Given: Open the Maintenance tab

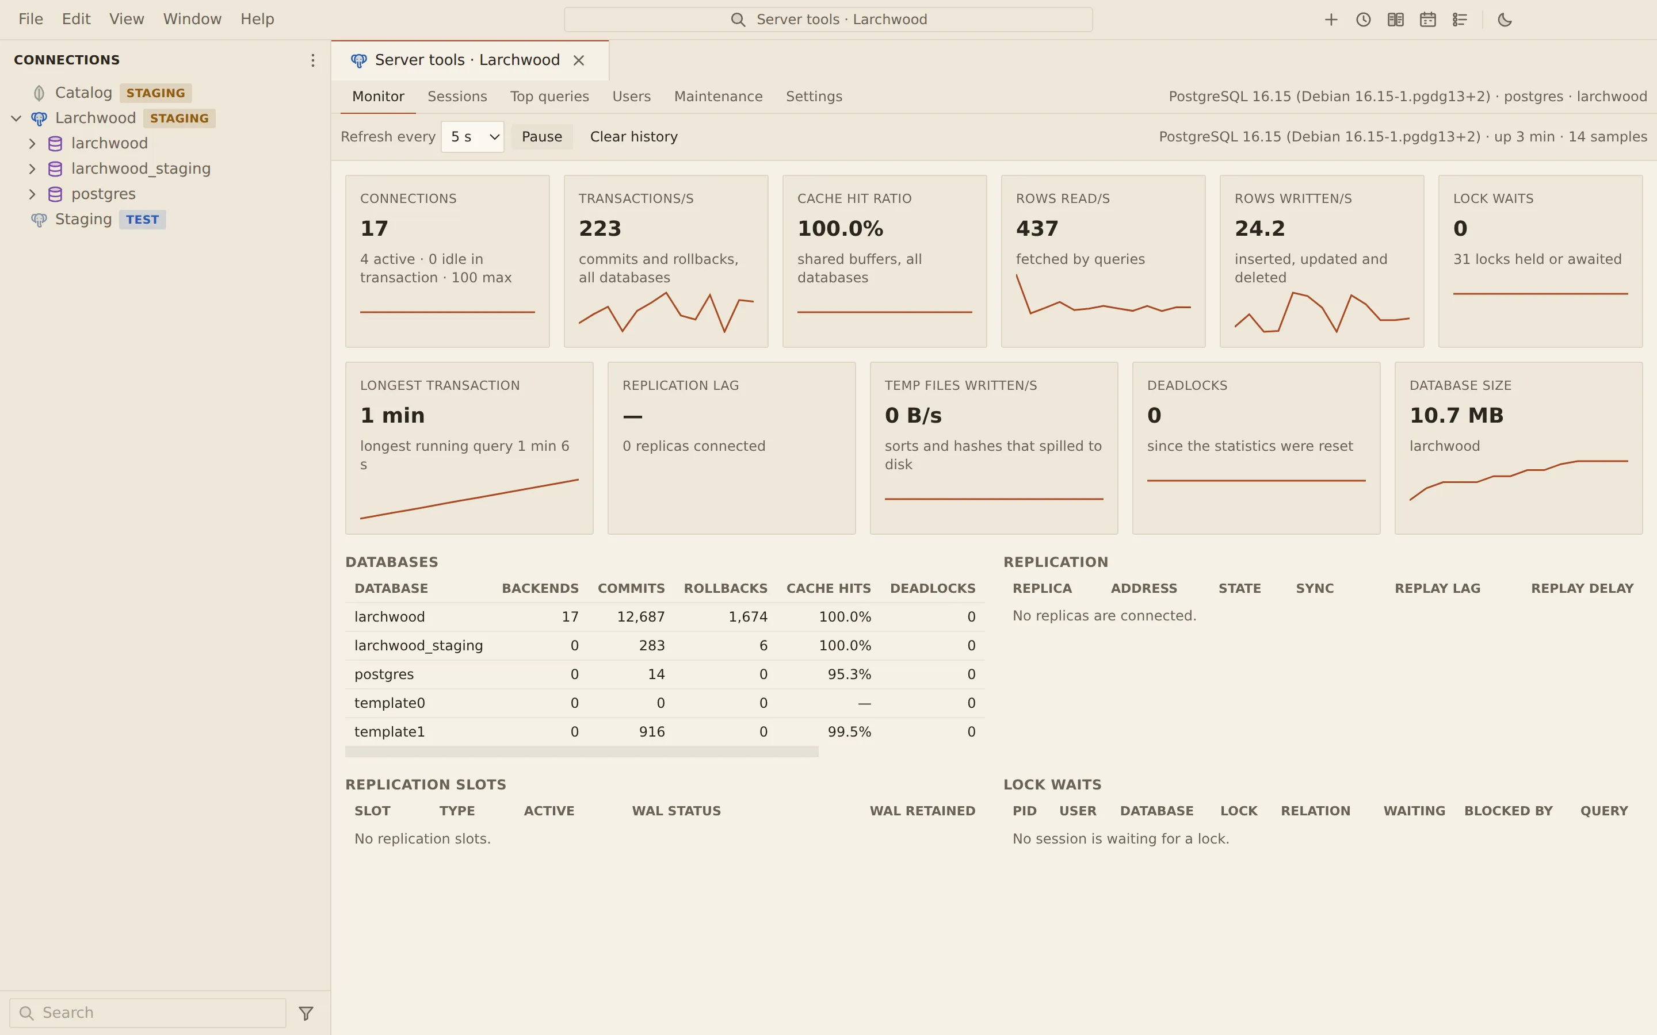Looking at the screenshot, I should pos(718,97).
